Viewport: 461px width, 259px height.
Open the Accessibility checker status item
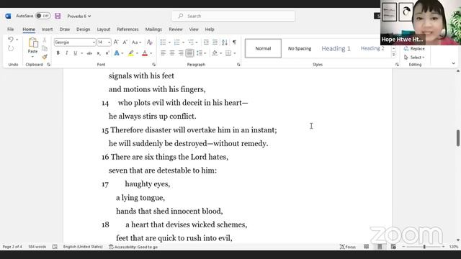click(x=133, y=247)
